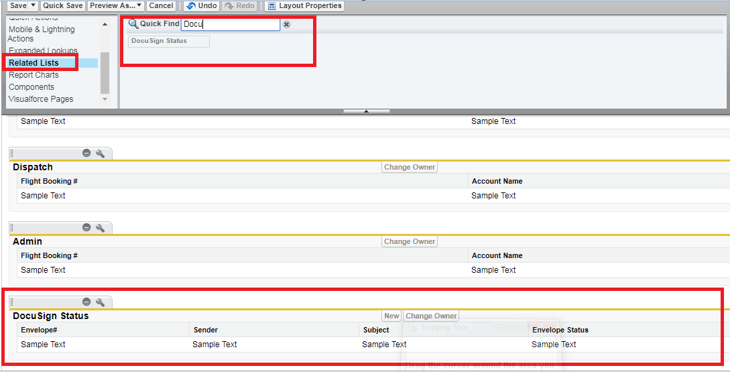Click the Sender column header

tap(205, 330)
